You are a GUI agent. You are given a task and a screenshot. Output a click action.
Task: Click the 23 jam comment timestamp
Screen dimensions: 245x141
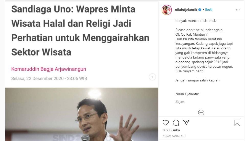click(x=180, y=102)
